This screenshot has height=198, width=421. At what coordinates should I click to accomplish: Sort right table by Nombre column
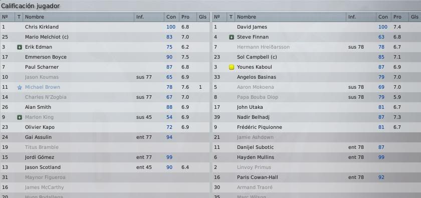pyautogui.click(x=291, y=17)
